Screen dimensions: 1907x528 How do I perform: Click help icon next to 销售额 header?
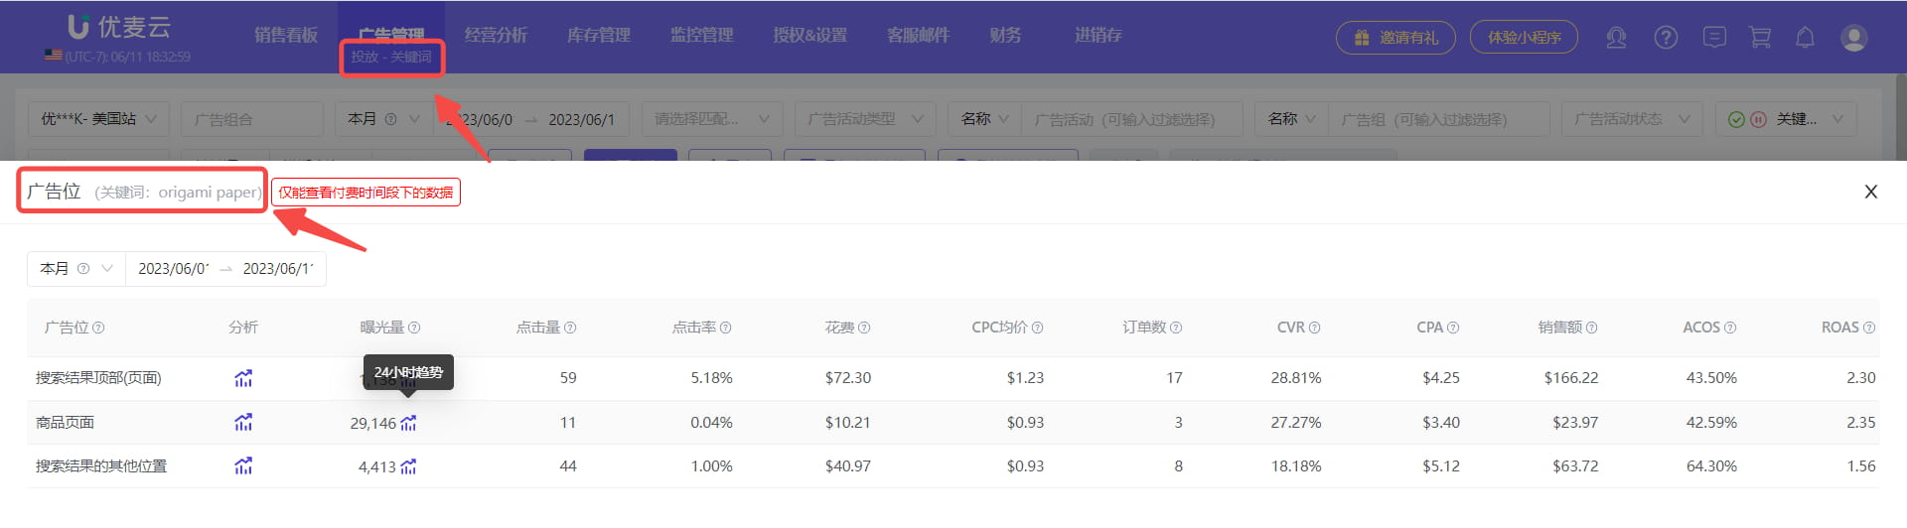pos(1591,328)
